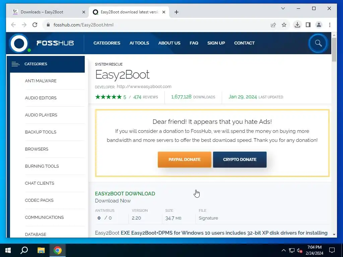The width and height of the screenshot is (343, 257).
Task: Reload the page with the refresh icon
Action: tap(35, 25)
